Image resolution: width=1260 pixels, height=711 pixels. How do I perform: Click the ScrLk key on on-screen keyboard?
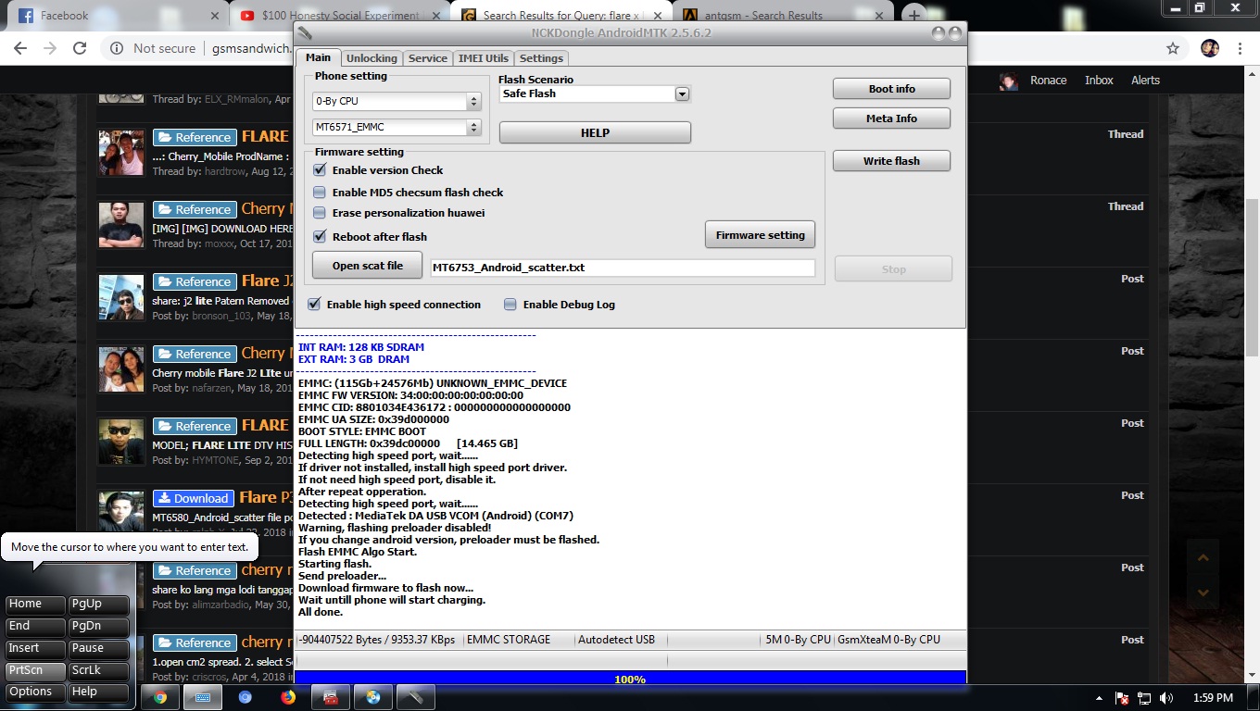pos(99,671)
